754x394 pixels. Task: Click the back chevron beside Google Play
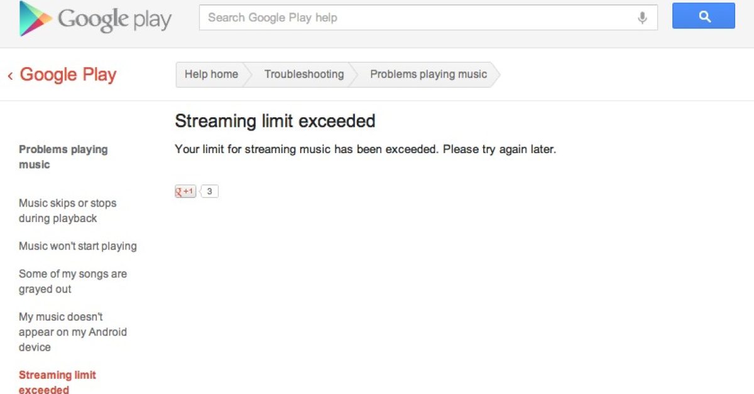pos(10,76)
